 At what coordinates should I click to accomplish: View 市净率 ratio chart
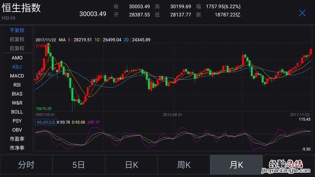point(17,148)
